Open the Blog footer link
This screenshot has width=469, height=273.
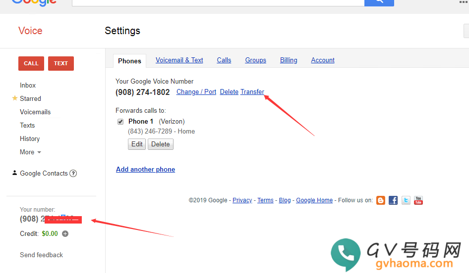(285, 200)
